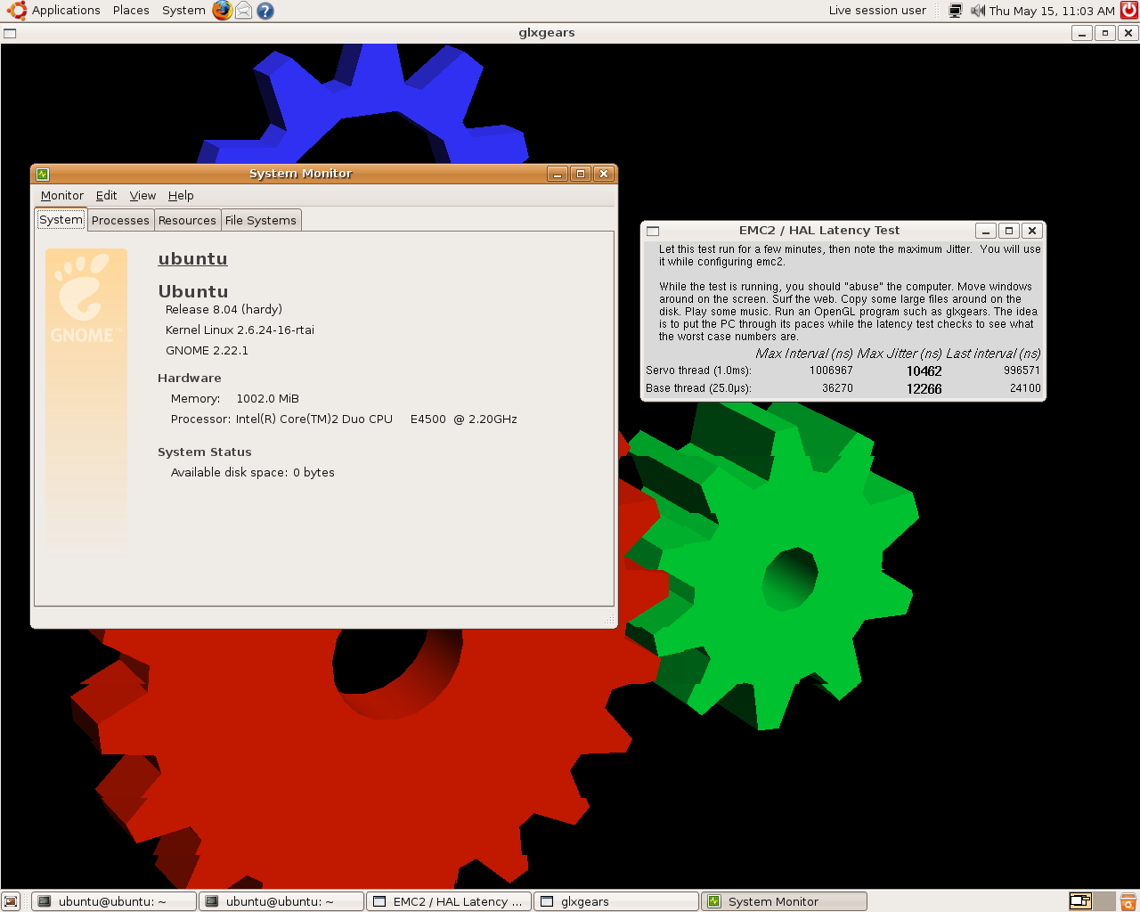Minimize the EMC2 / HAL Latency Test window
The width and height of the screenshot is (1140, 912).
pos(986,231)
